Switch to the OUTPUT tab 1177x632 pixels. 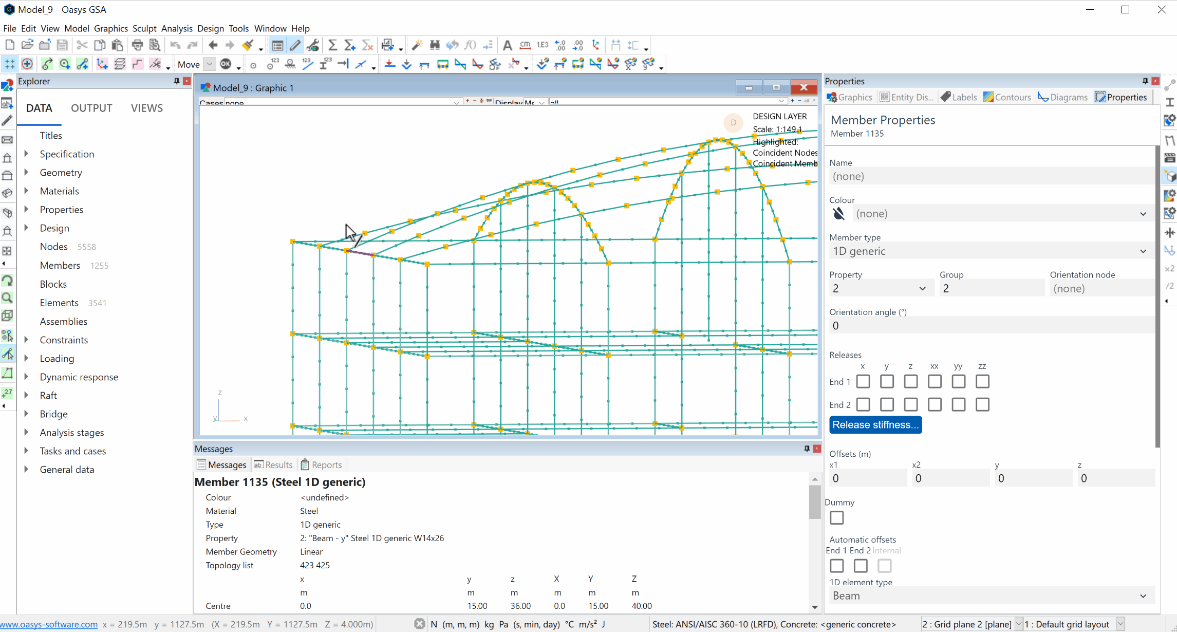(x=91, y=107)
